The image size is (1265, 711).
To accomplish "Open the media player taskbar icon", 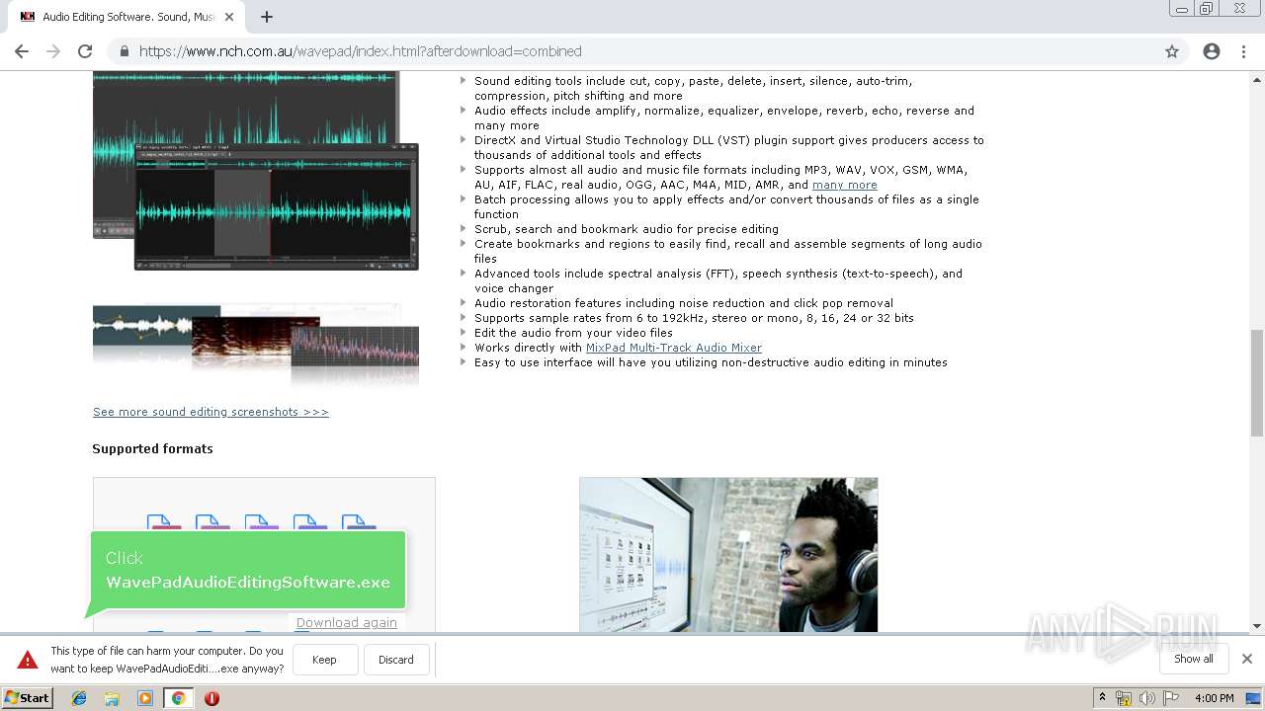I will [x=145, y=698].
